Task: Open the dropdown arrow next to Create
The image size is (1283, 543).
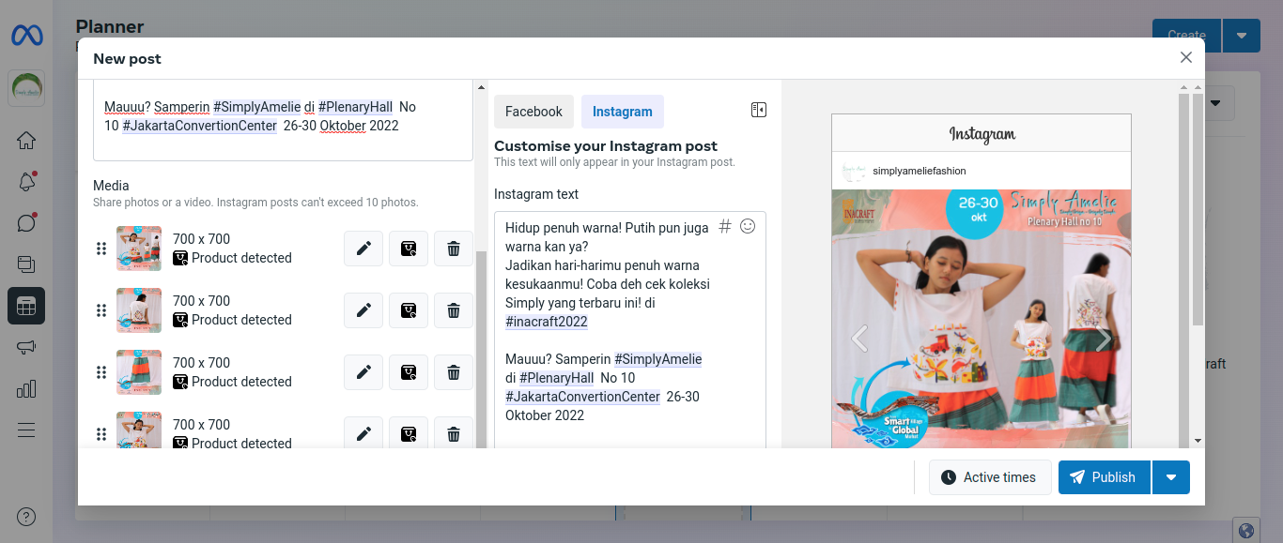Action: pyautogui.click(x=1242, y=36)
